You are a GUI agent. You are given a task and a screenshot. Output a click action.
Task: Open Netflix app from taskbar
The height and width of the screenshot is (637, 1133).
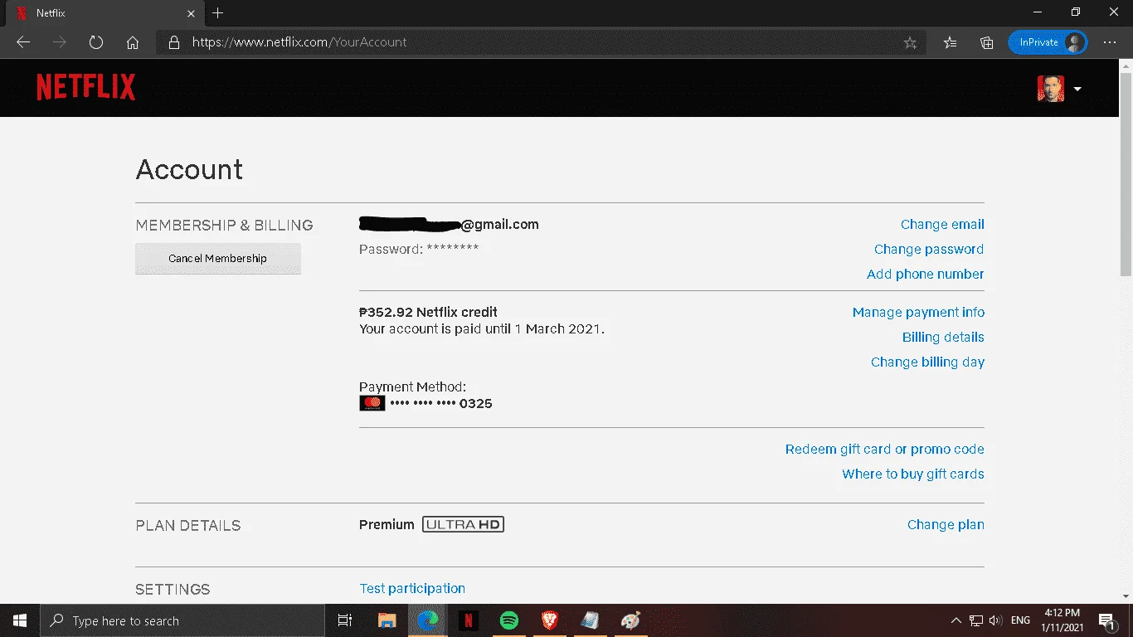pyautogui.click(x=468, y=620)
